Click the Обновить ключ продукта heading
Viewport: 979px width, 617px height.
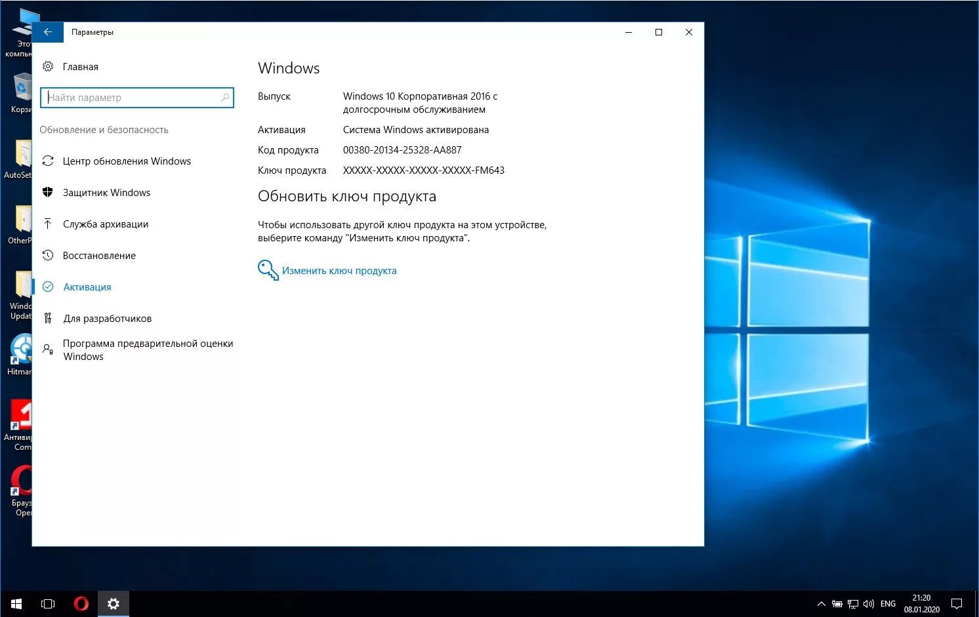point(347,196)
